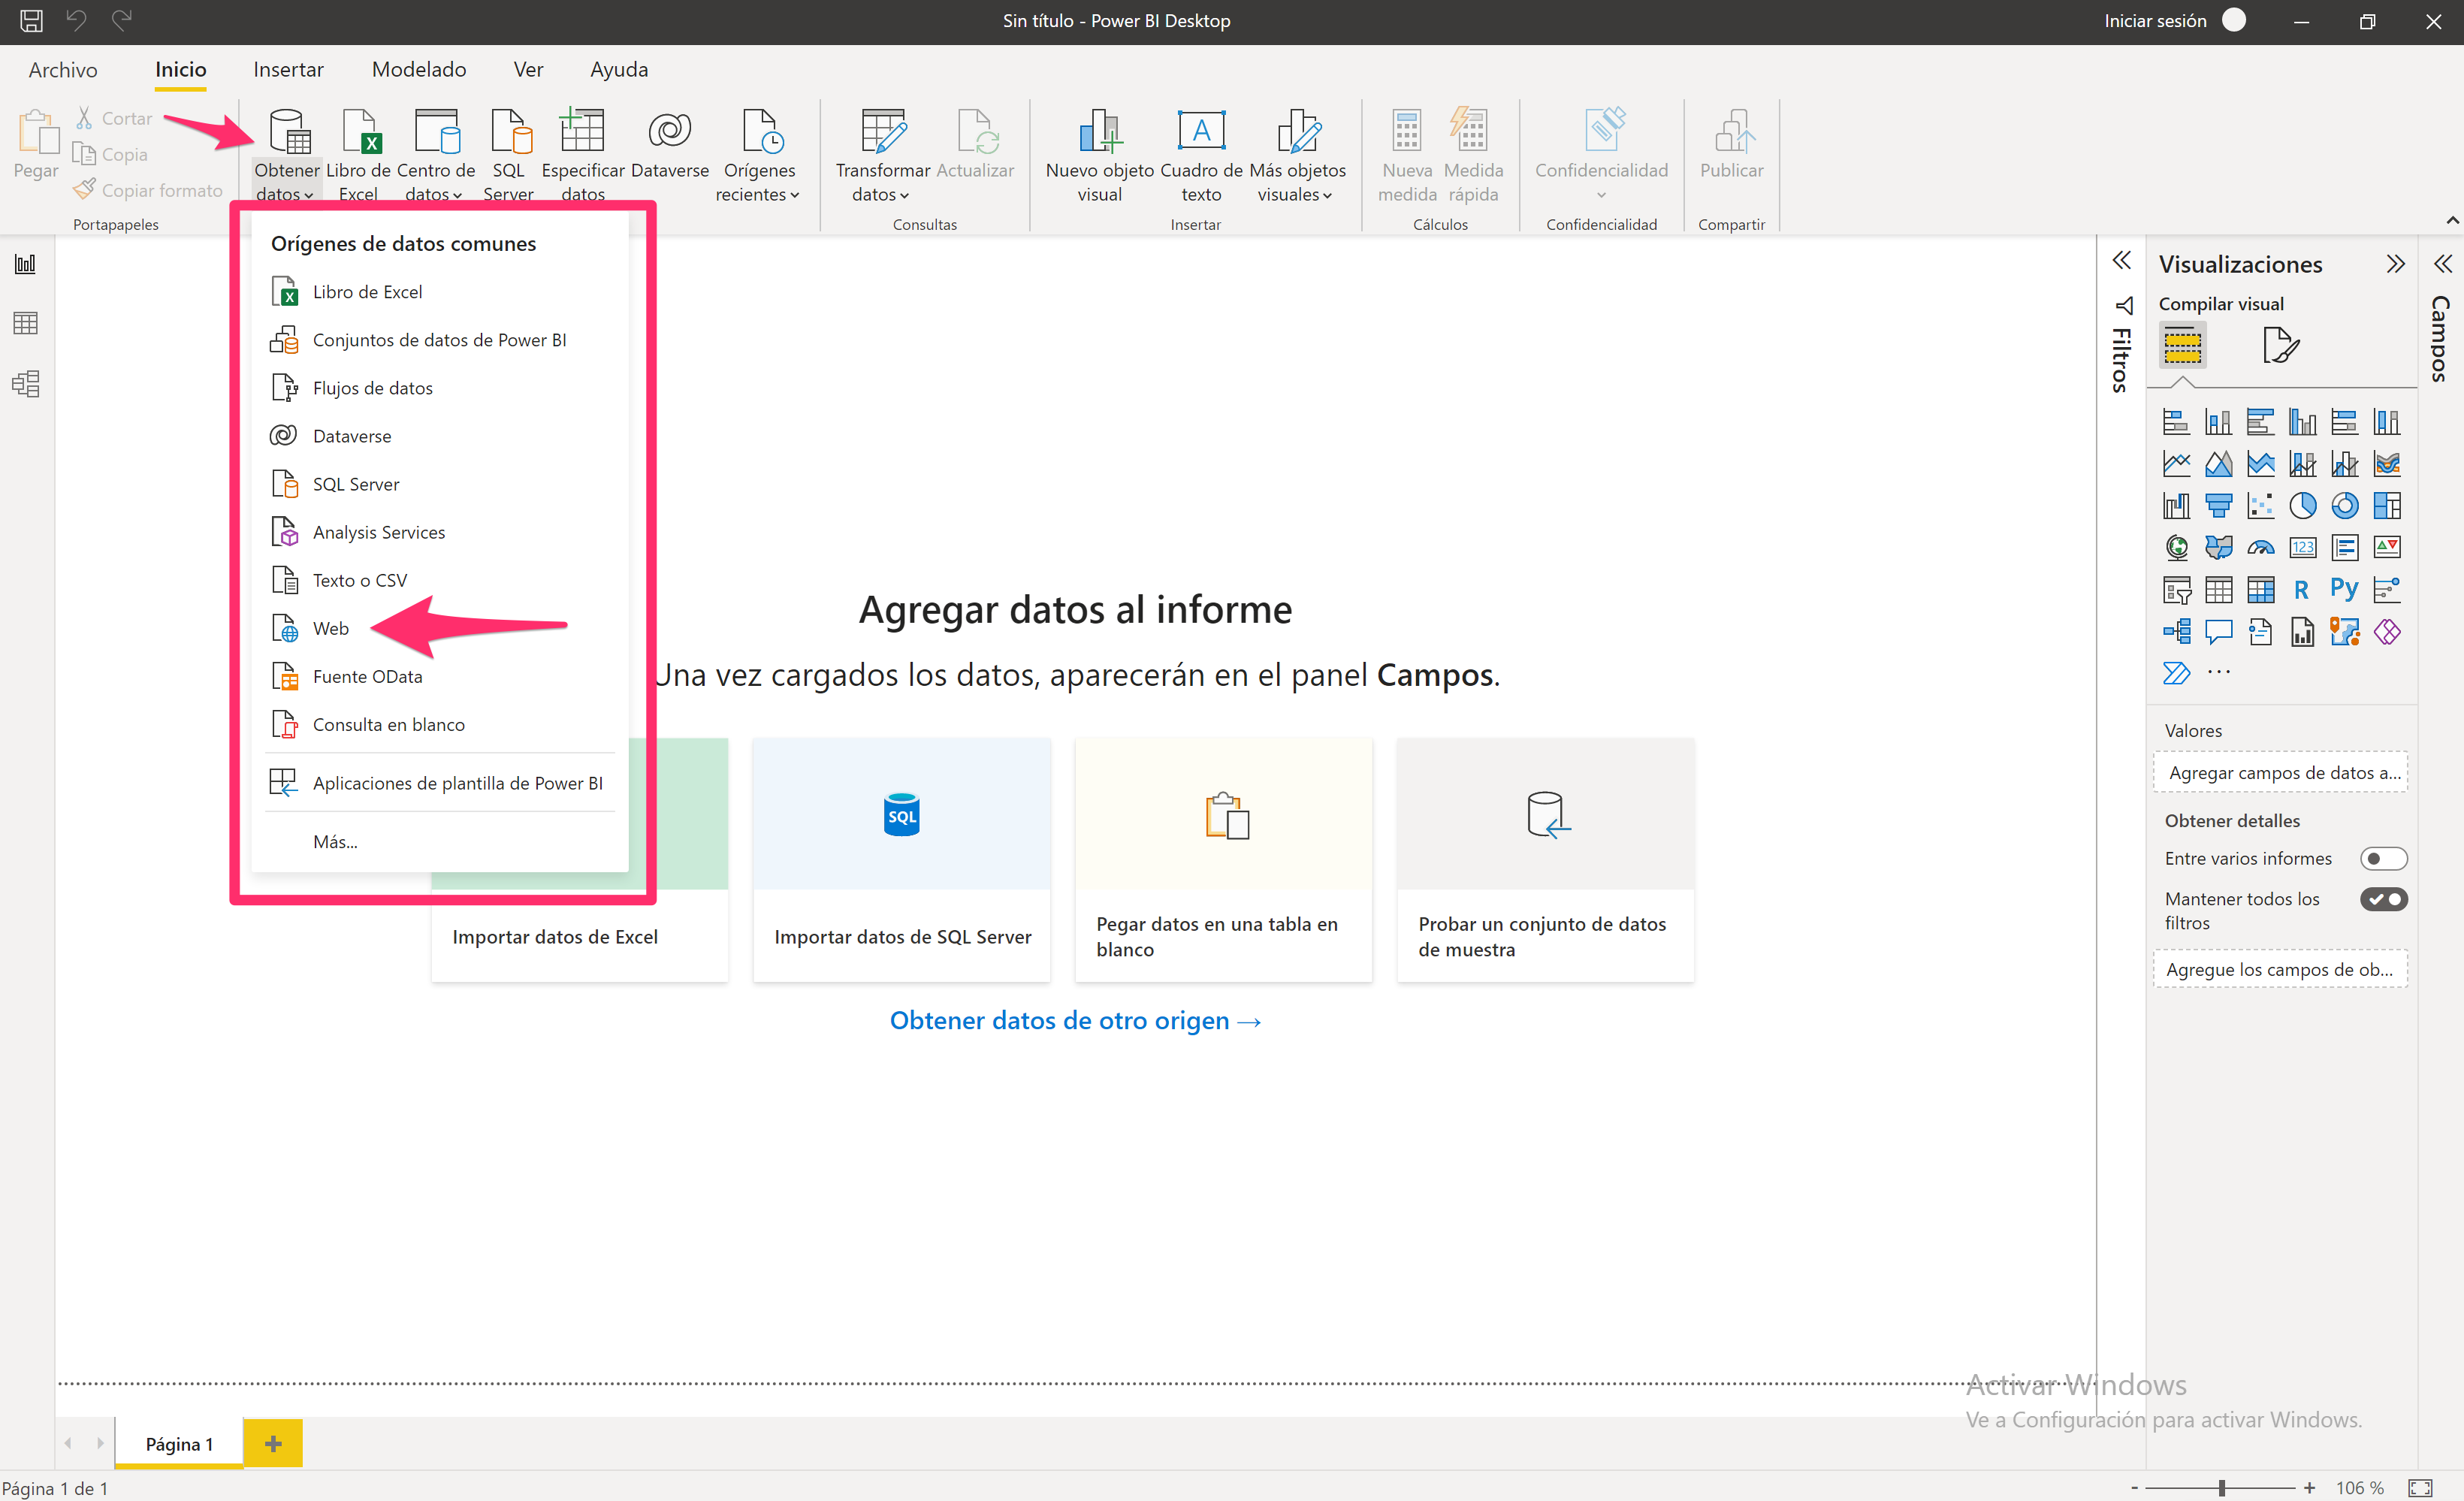Viewport: 2464px width, 1501px height.
Task: Click Más... at menu bottom
Action: point(440,842)
